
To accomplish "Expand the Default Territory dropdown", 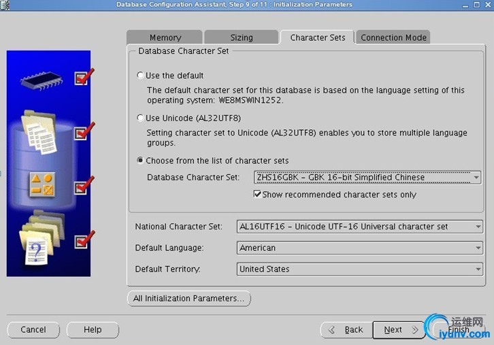I will tap(478, 269).
